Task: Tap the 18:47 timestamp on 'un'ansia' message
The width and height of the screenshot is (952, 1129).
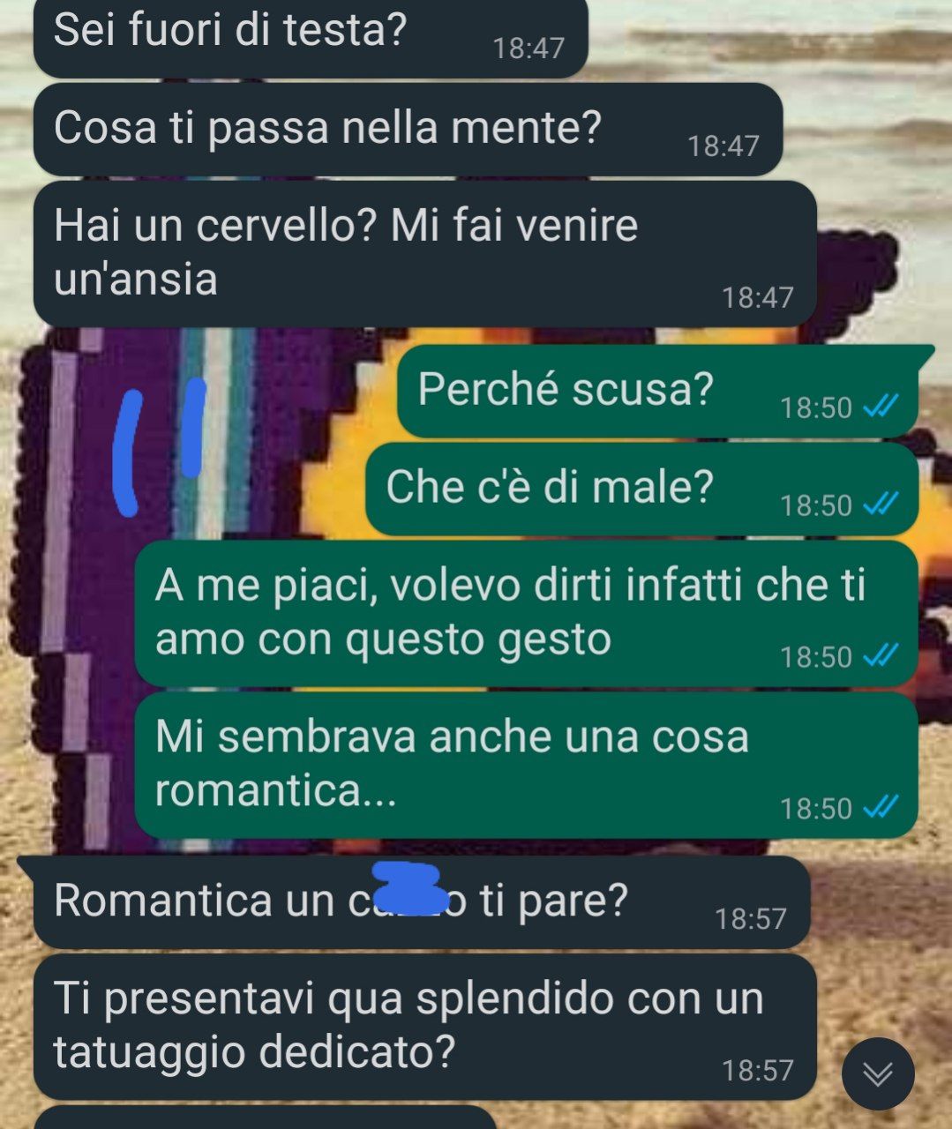Action: point(758,297)
